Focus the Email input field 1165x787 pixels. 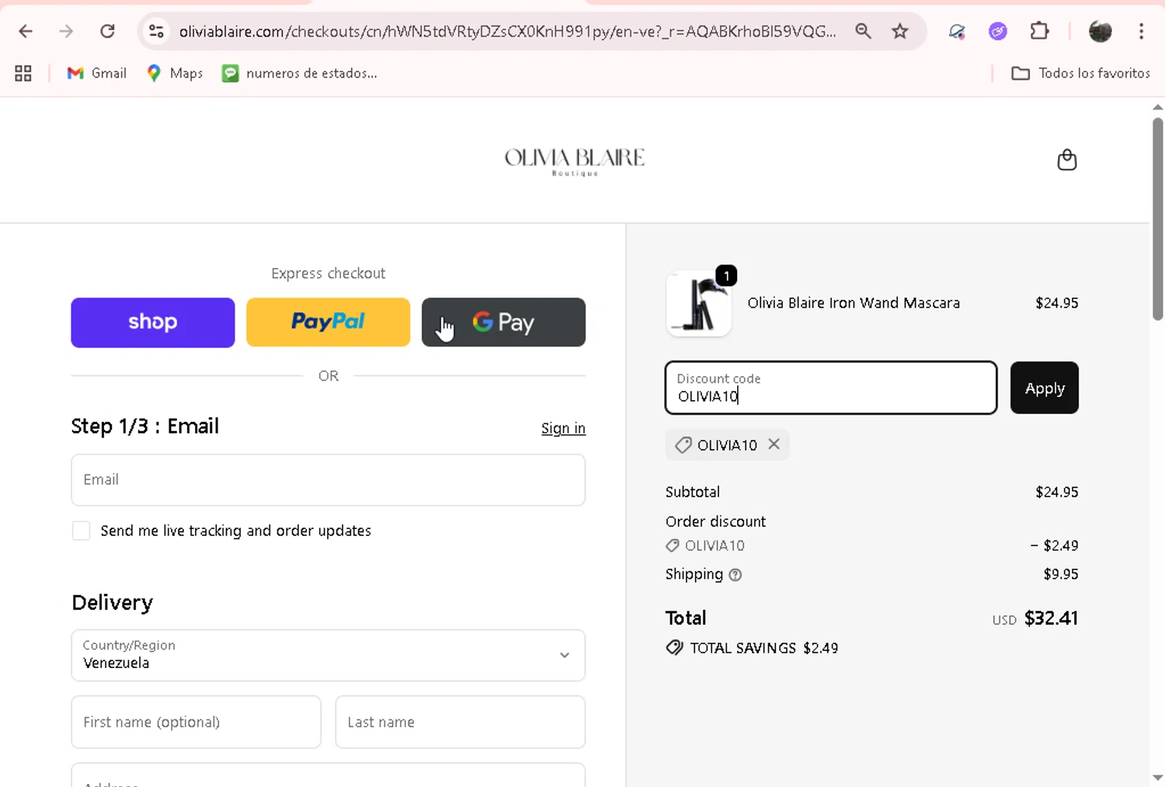328,480
